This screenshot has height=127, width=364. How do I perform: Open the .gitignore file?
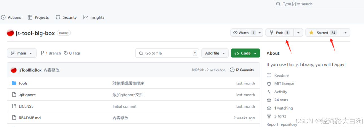coord(27,95)
